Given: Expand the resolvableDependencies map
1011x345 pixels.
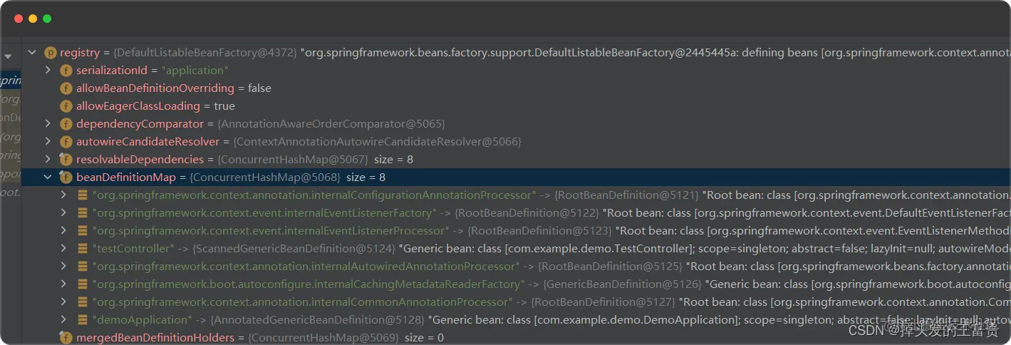Looking at the screenshot, I should [x=48, y=160].
